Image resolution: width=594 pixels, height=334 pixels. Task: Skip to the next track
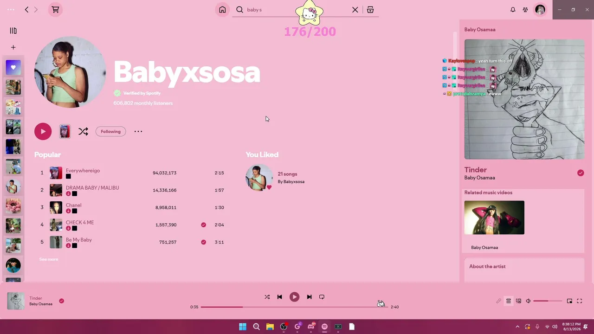pos(309,297)
